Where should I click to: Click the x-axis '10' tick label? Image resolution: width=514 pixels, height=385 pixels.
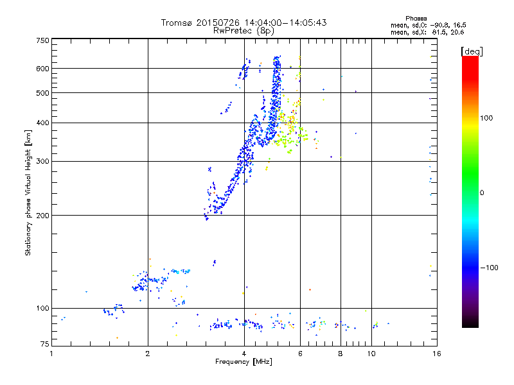point(371,354)
